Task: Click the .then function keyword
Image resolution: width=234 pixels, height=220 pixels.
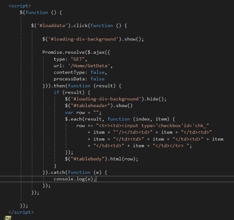Action: click(79, 86)
